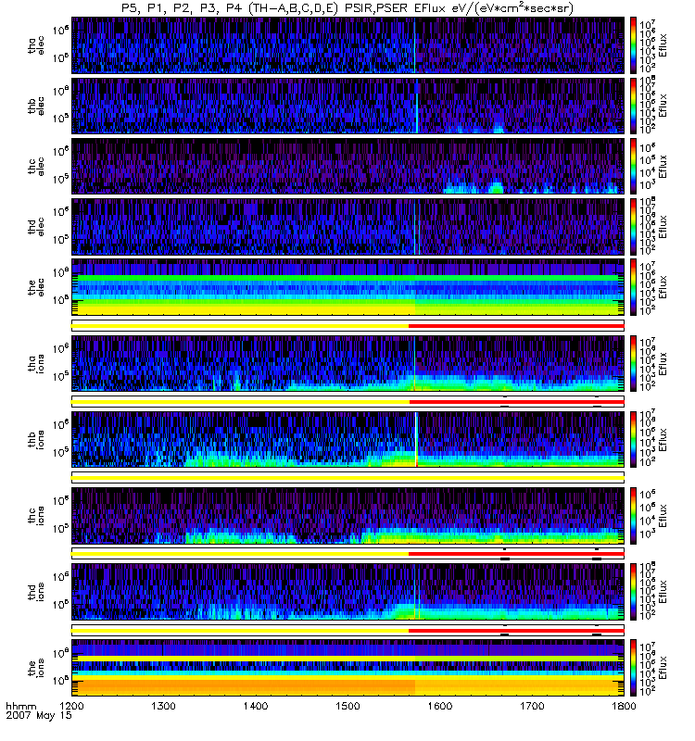Click the 1300 time axis tick label
695x741 pixels.
point(164,706)
